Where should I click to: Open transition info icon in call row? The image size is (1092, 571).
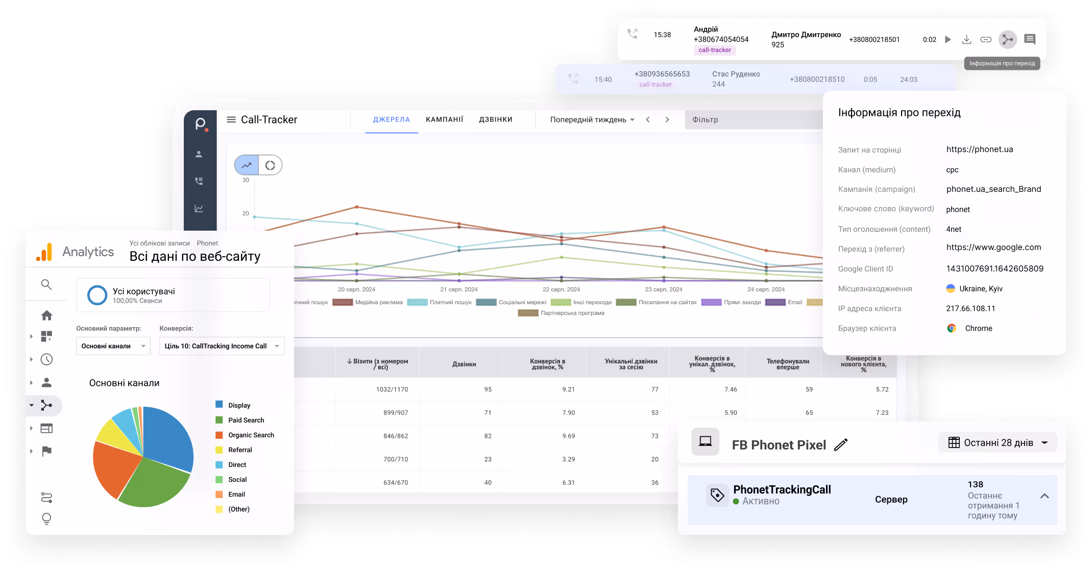(1007, 39)
